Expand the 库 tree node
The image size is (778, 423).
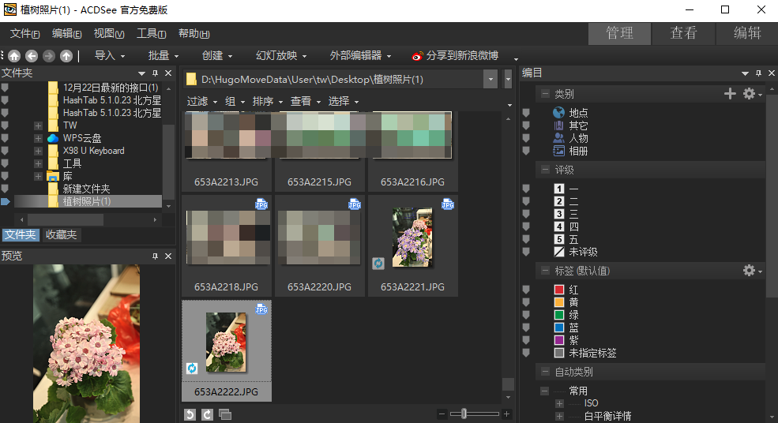pos(38,176)
